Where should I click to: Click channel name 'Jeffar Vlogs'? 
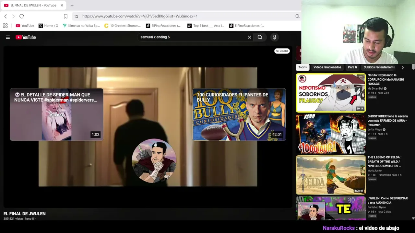[374, 130]
